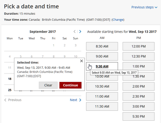Select September 25 on the calendar
This screenshot has width=161, height=123.
pos(10,90)
